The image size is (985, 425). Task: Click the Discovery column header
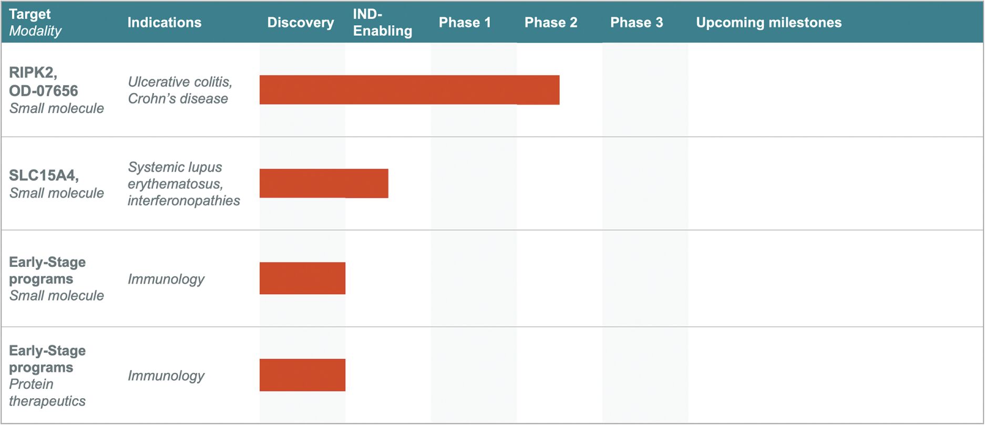tap(300, 23)
